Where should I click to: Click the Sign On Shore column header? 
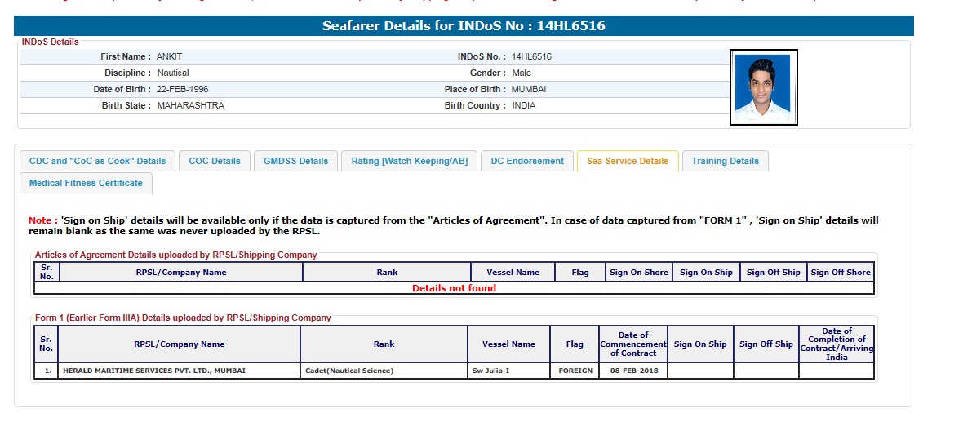(639, 272)
